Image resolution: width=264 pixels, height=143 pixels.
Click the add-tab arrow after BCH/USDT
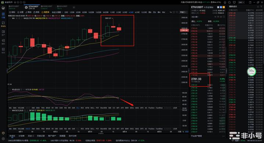point(74,7)
